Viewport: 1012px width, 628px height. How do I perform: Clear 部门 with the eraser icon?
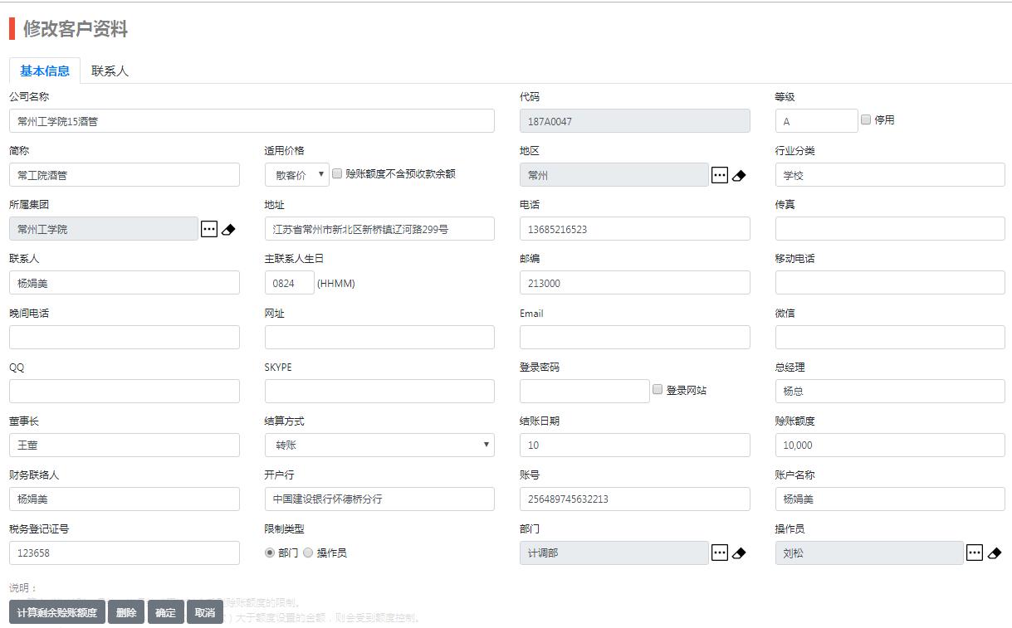pyautogui.click(x=740, y=553)
